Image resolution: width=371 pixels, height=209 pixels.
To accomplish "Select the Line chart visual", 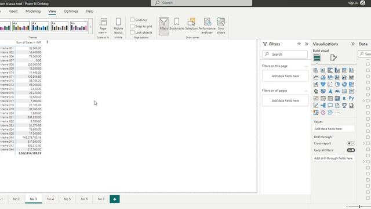I will pos(316,77).
